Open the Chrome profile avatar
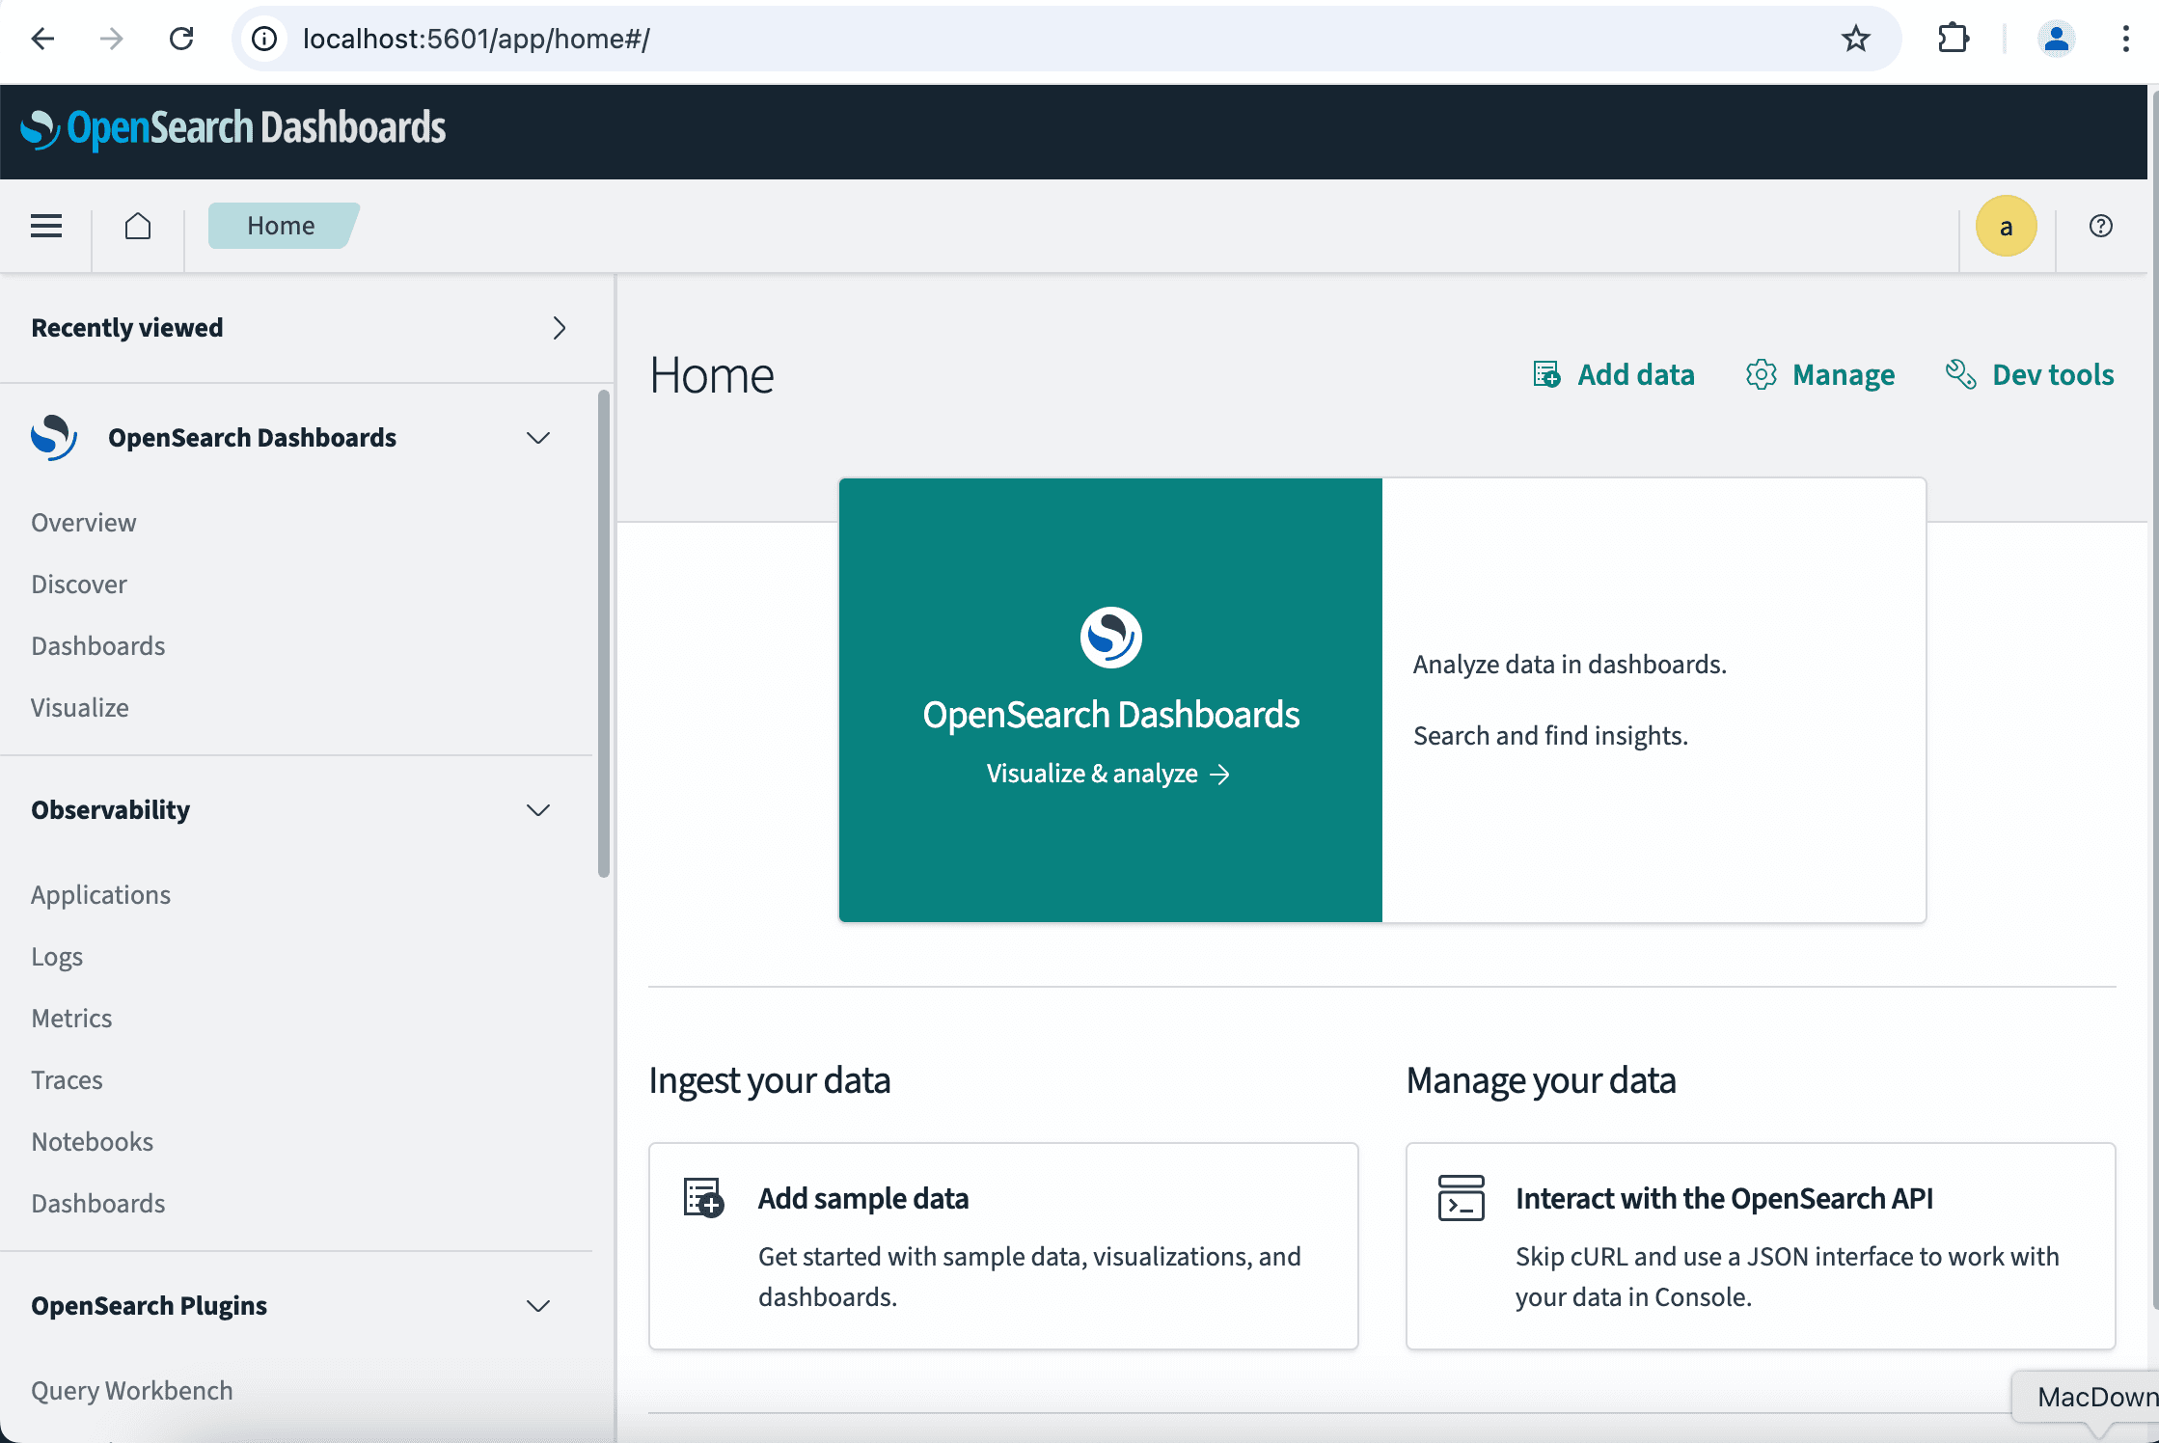 click(2056, 39)
